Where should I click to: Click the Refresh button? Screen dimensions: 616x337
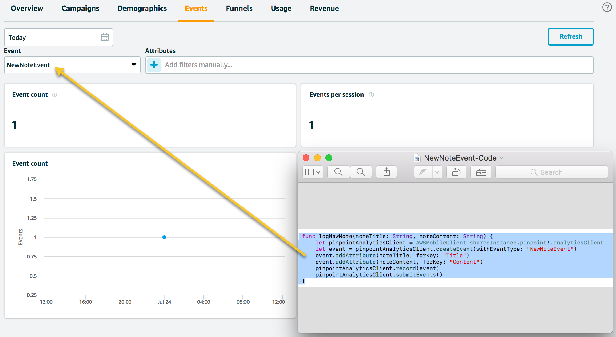point(571,37)
